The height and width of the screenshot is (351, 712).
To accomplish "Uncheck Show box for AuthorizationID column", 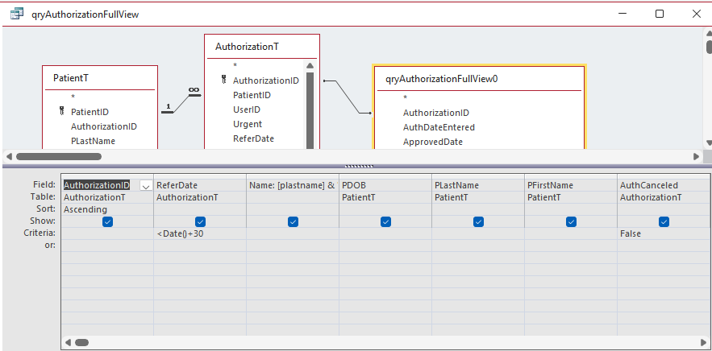I will click(x=107, y=222).
